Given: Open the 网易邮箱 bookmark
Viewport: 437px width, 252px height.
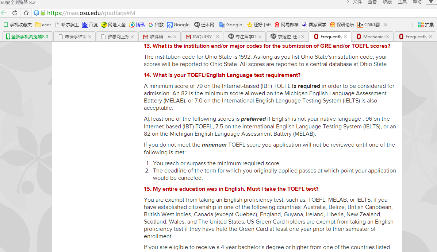Looking at the screenshot, I should click(x=287, y=25).
